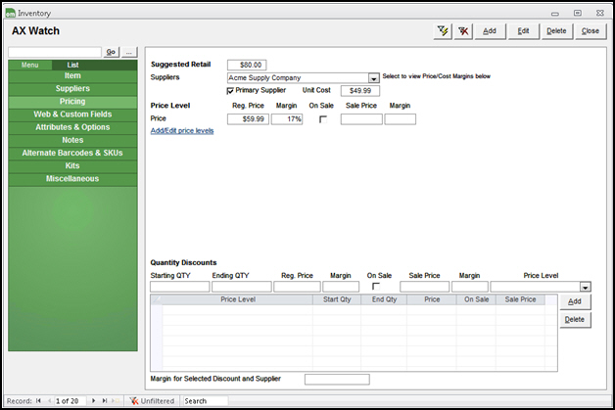This screenshot has width=615, height=410.
Task: Click the record number box '1 of 20'
Action: (x=70, y=401)
